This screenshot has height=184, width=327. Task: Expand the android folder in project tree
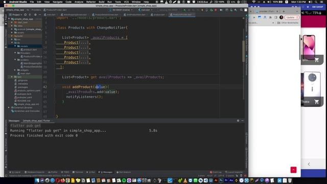tap(12, 29)
